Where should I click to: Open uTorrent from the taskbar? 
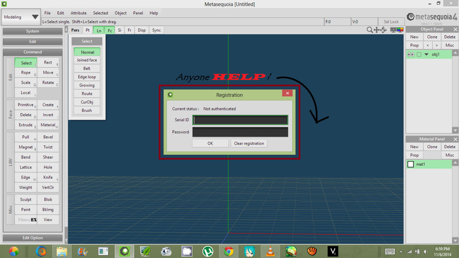pyautogui.click(x=208, y=251)
